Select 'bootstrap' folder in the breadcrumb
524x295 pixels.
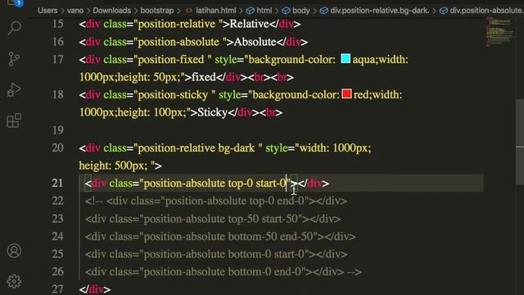[x=157, y=11]
